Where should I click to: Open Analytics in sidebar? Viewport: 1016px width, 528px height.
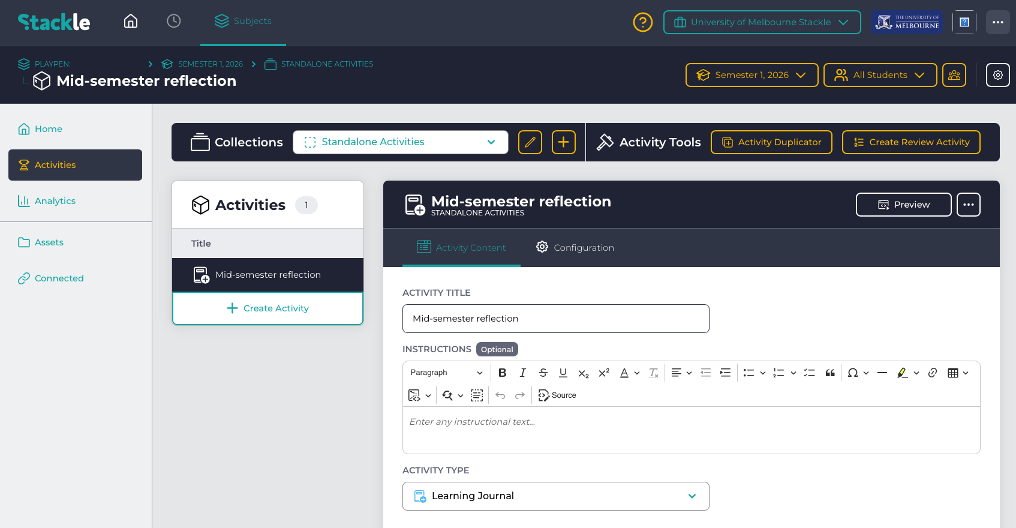coord(75,201)
